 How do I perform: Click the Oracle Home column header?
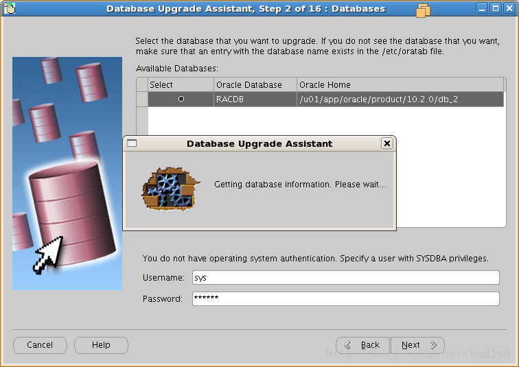400,84
